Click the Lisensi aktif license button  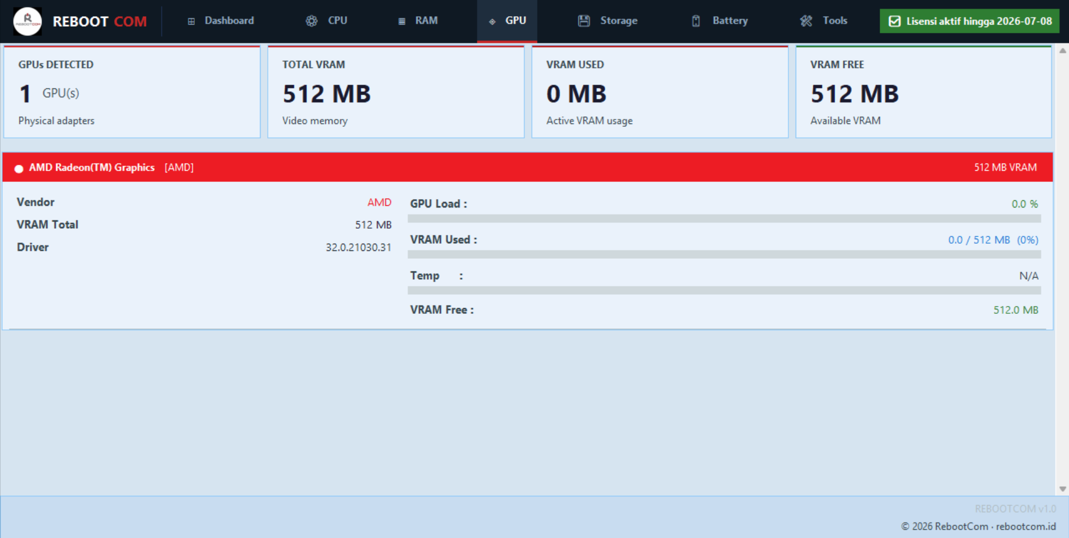[x=969, y=21]
